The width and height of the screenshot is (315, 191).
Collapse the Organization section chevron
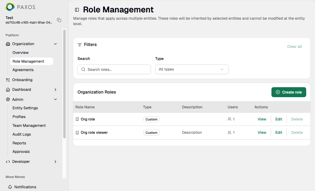pos(55,44)
